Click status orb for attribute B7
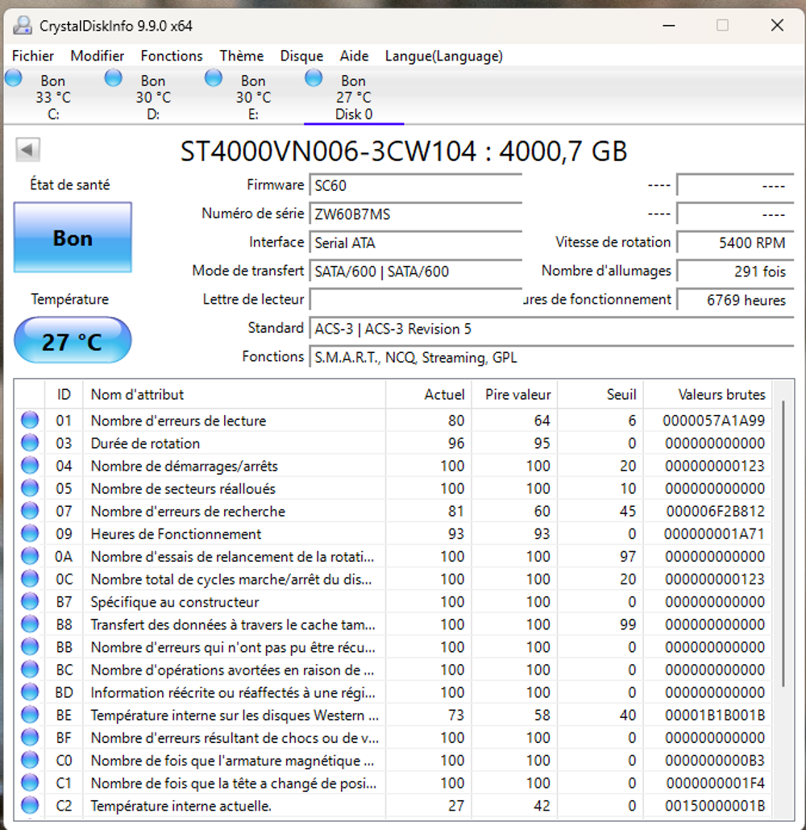Screen dimensions: 806x830 [30, 601]
